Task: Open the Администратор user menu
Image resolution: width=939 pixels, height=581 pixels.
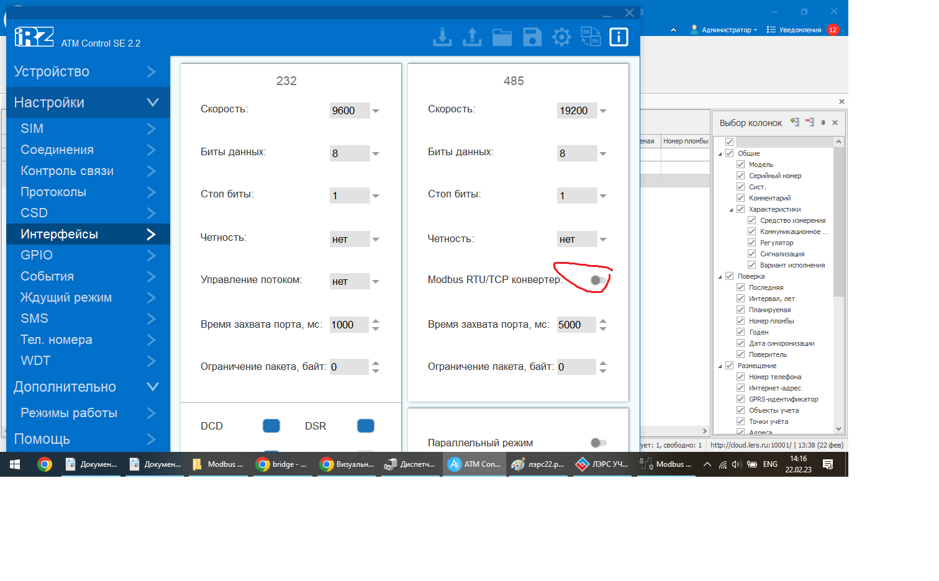Action: click(x=724, y=30)
